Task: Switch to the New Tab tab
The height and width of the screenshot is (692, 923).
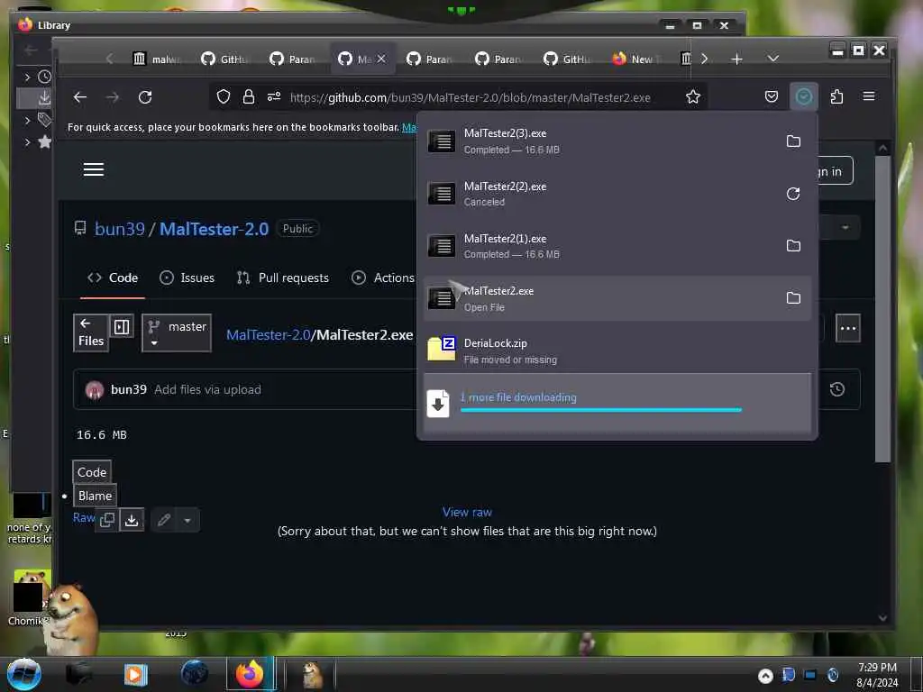Action: click(x=637, y=59)
